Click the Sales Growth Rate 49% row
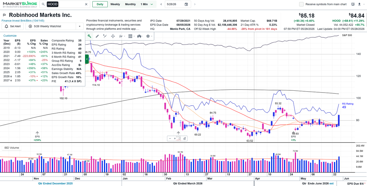Image resolution: width=367 pixels, height=186 pixels. click(66, 73)
